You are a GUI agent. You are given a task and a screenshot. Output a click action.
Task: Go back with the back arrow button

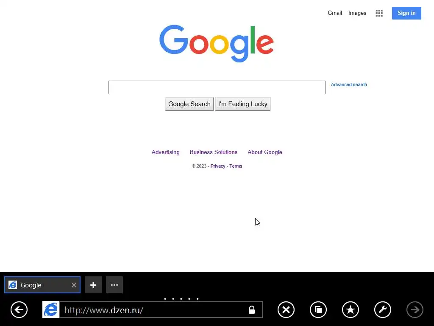point(19,309)
